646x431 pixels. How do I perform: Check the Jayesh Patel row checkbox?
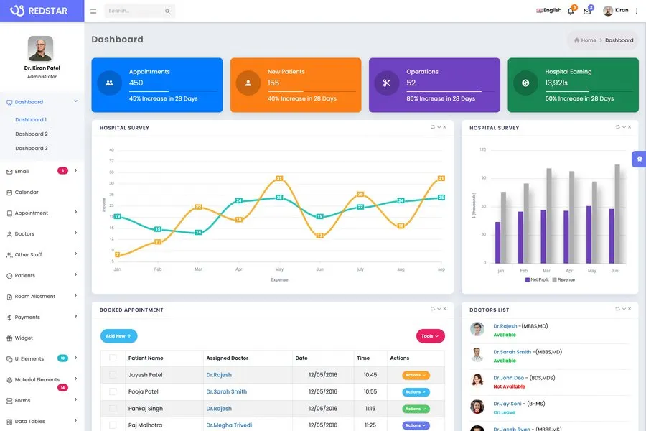pyautogui.click(x=113, y=375)
